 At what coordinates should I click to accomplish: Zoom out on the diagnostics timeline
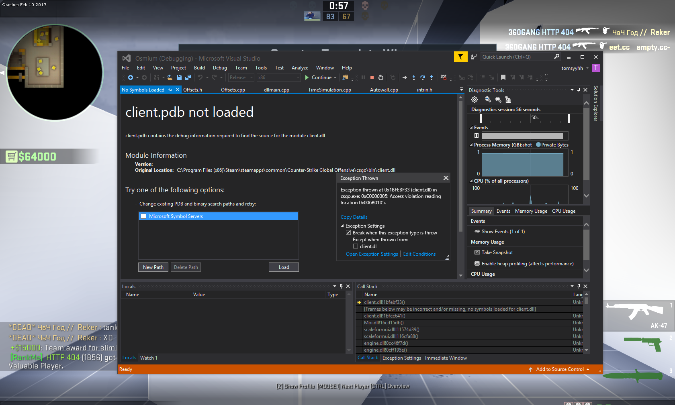[x=498, y=100]
